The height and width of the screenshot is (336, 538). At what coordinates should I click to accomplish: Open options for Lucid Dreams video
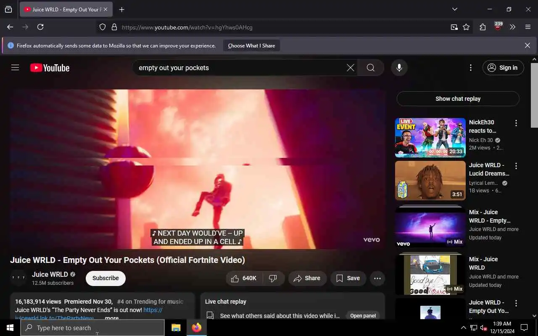click(516, 166)
